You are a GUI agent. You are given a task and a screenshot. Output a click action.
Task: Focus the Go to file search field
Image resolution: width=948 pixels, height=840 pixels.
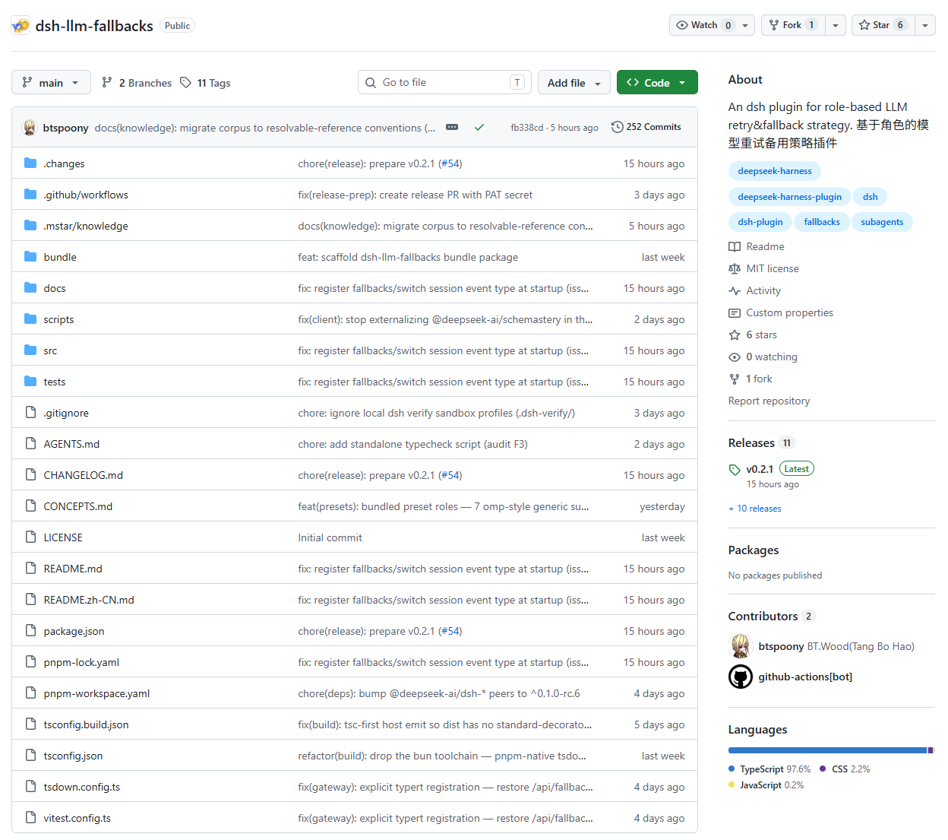(444, 82)
